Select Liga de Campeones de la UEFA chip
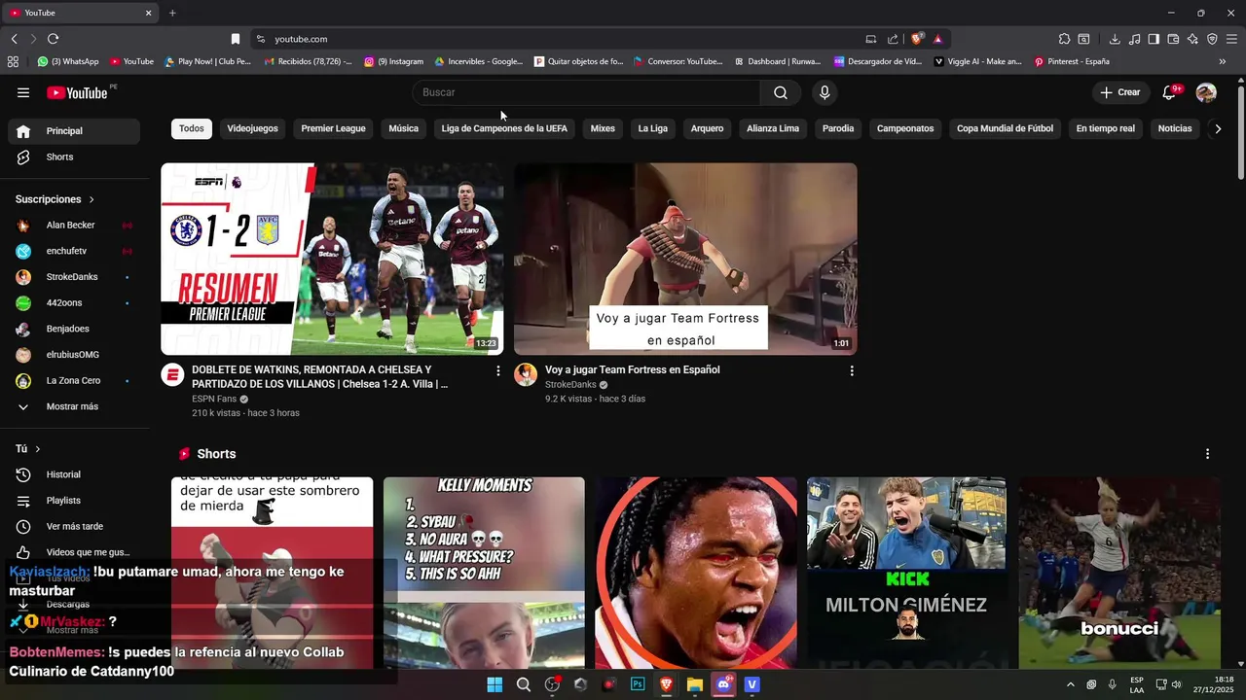 [504, 128]
